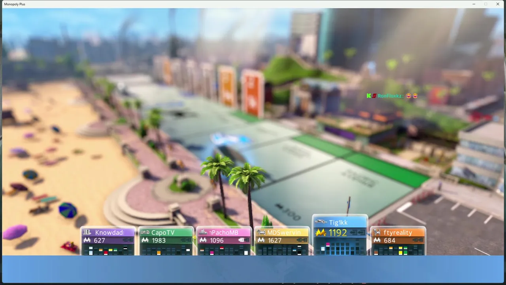Click Tig1kk's cash amount 1192

pos(338,233)
